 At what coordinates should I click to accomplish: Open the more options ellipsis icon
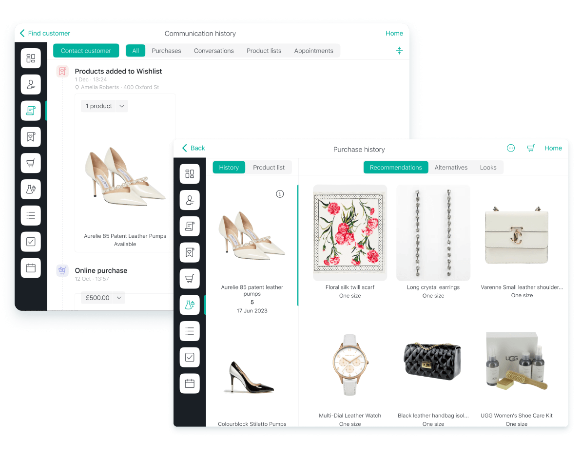point(511,148)
